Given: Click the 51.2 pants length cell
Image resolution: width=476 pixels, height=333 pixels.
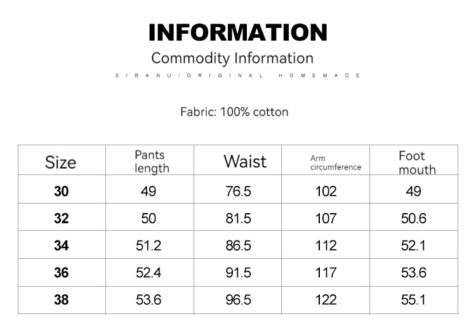Looking at the screenshot, I should pyautogui.click(x=149, y=246).
